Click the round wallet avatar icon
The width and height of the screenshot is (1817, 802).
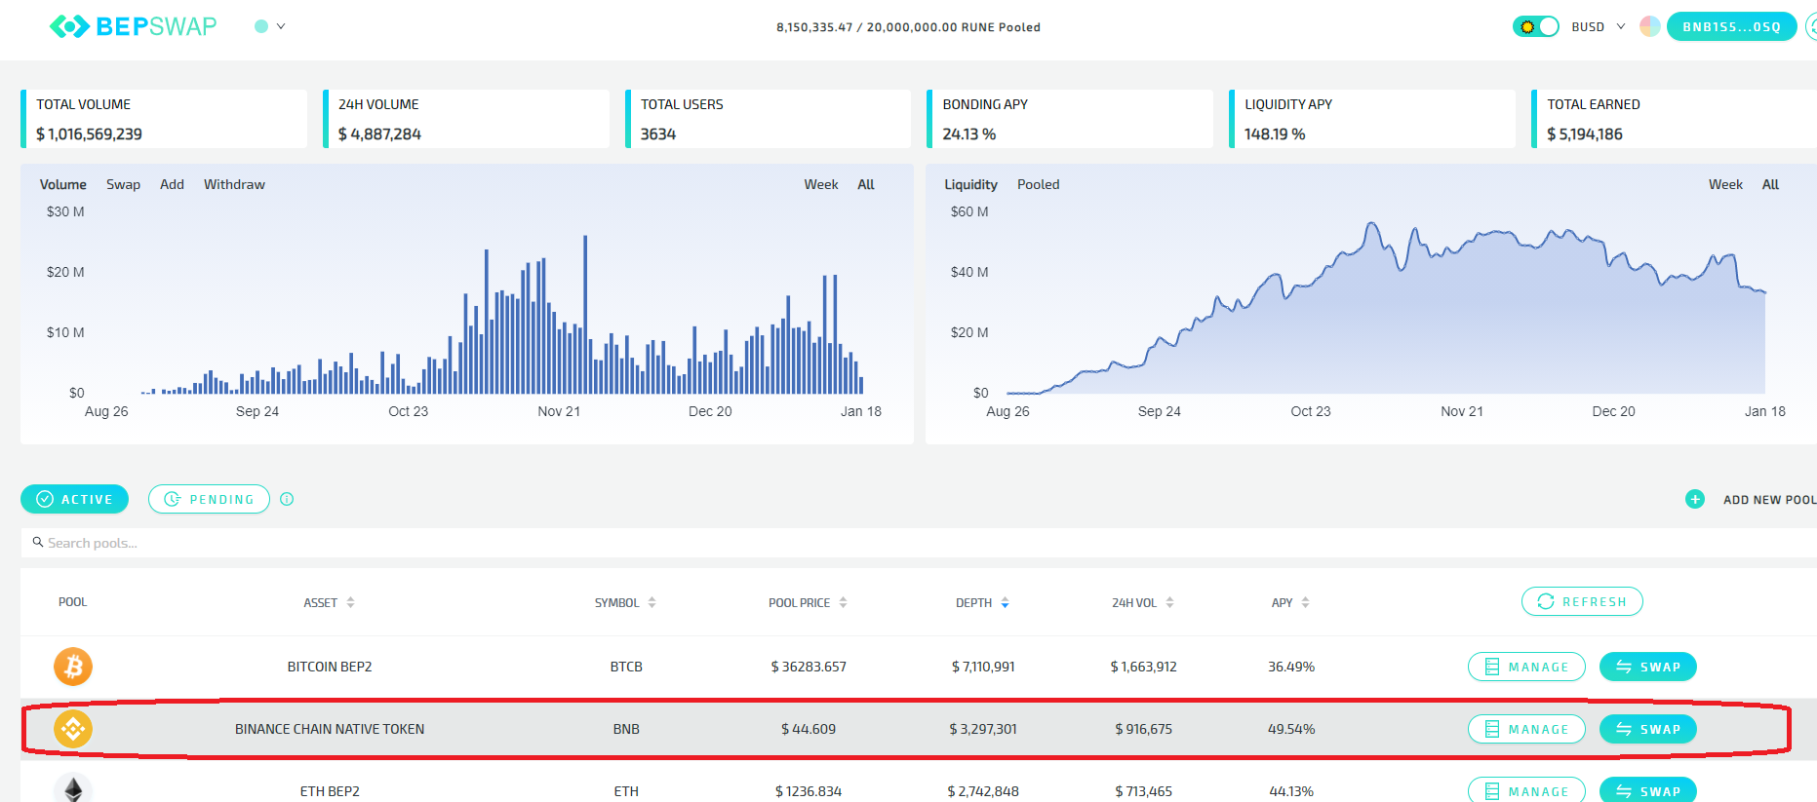tap(1650, 26)
